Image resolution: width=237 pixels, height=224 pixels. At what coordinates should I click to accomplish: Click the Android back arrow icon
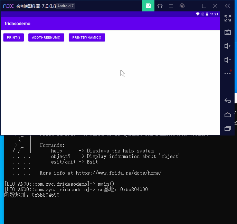(x=227, y=101)
